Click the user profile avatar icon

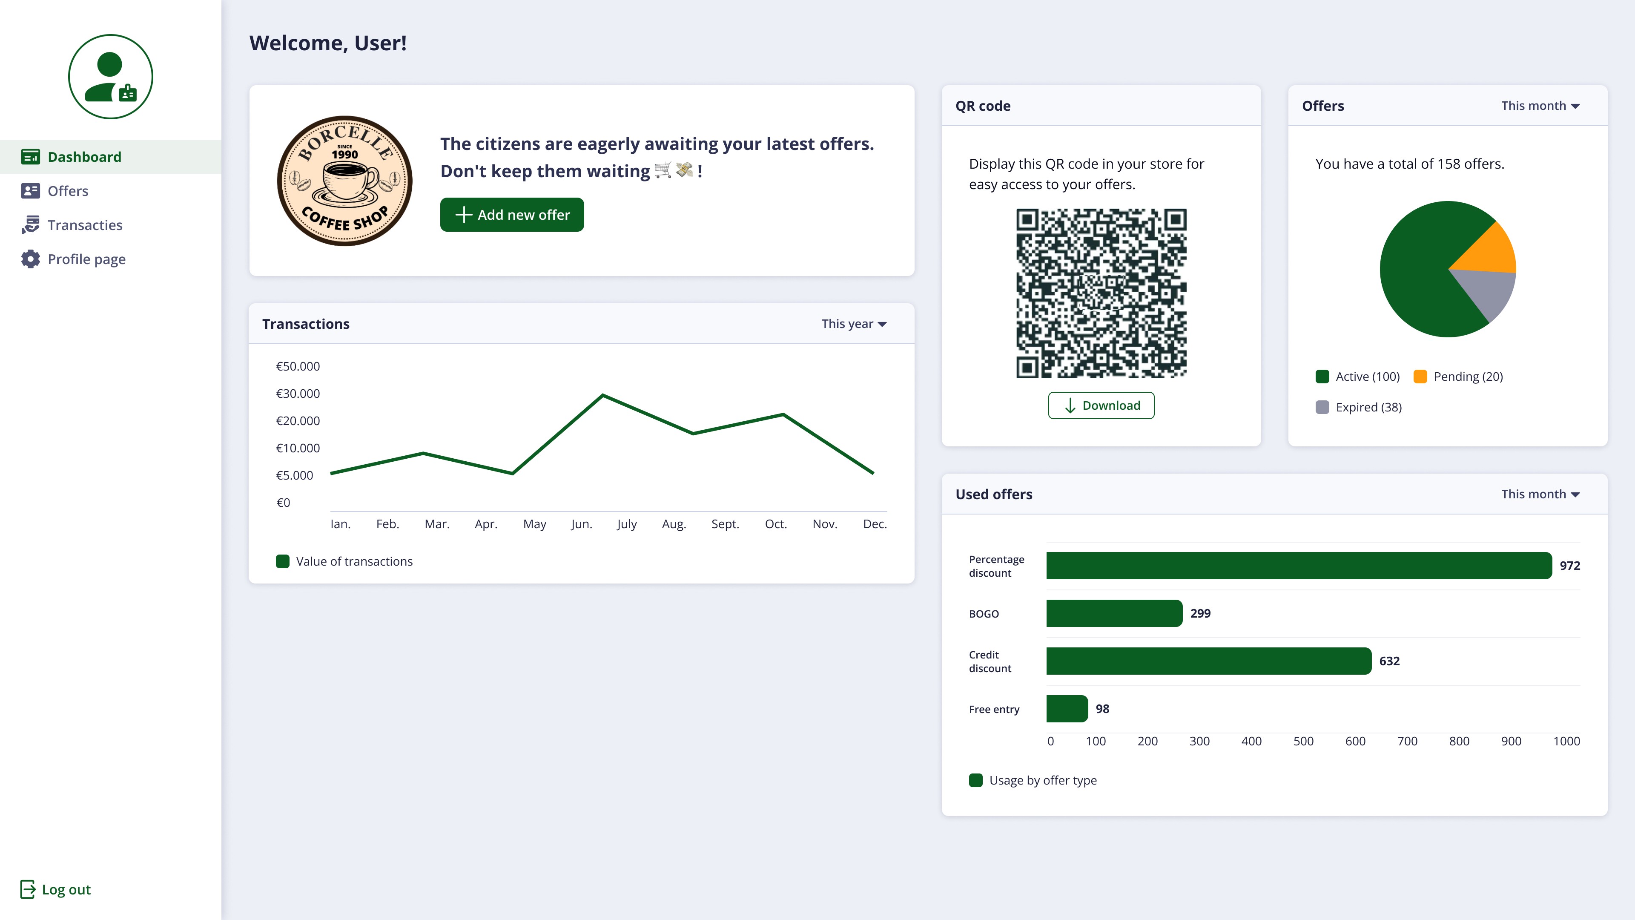pos(110,77)
